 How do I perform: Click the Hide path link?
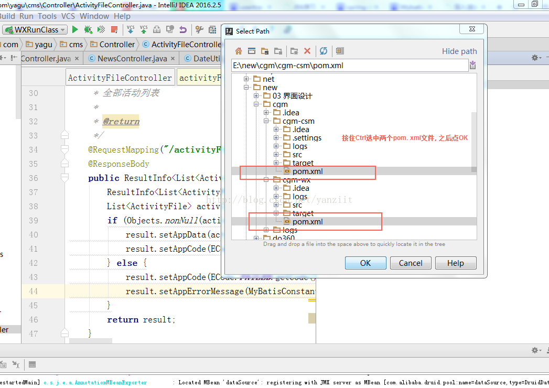(x=459, y=51)
